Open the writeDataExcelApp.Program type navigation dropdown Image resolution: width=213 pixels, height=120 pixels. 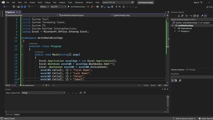[x=86, y=15]
